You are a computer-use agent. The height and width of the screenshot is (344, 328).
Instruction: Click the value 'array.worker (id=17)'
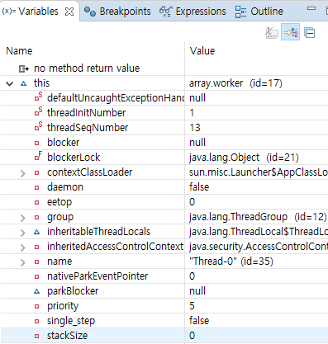point(235,83)
